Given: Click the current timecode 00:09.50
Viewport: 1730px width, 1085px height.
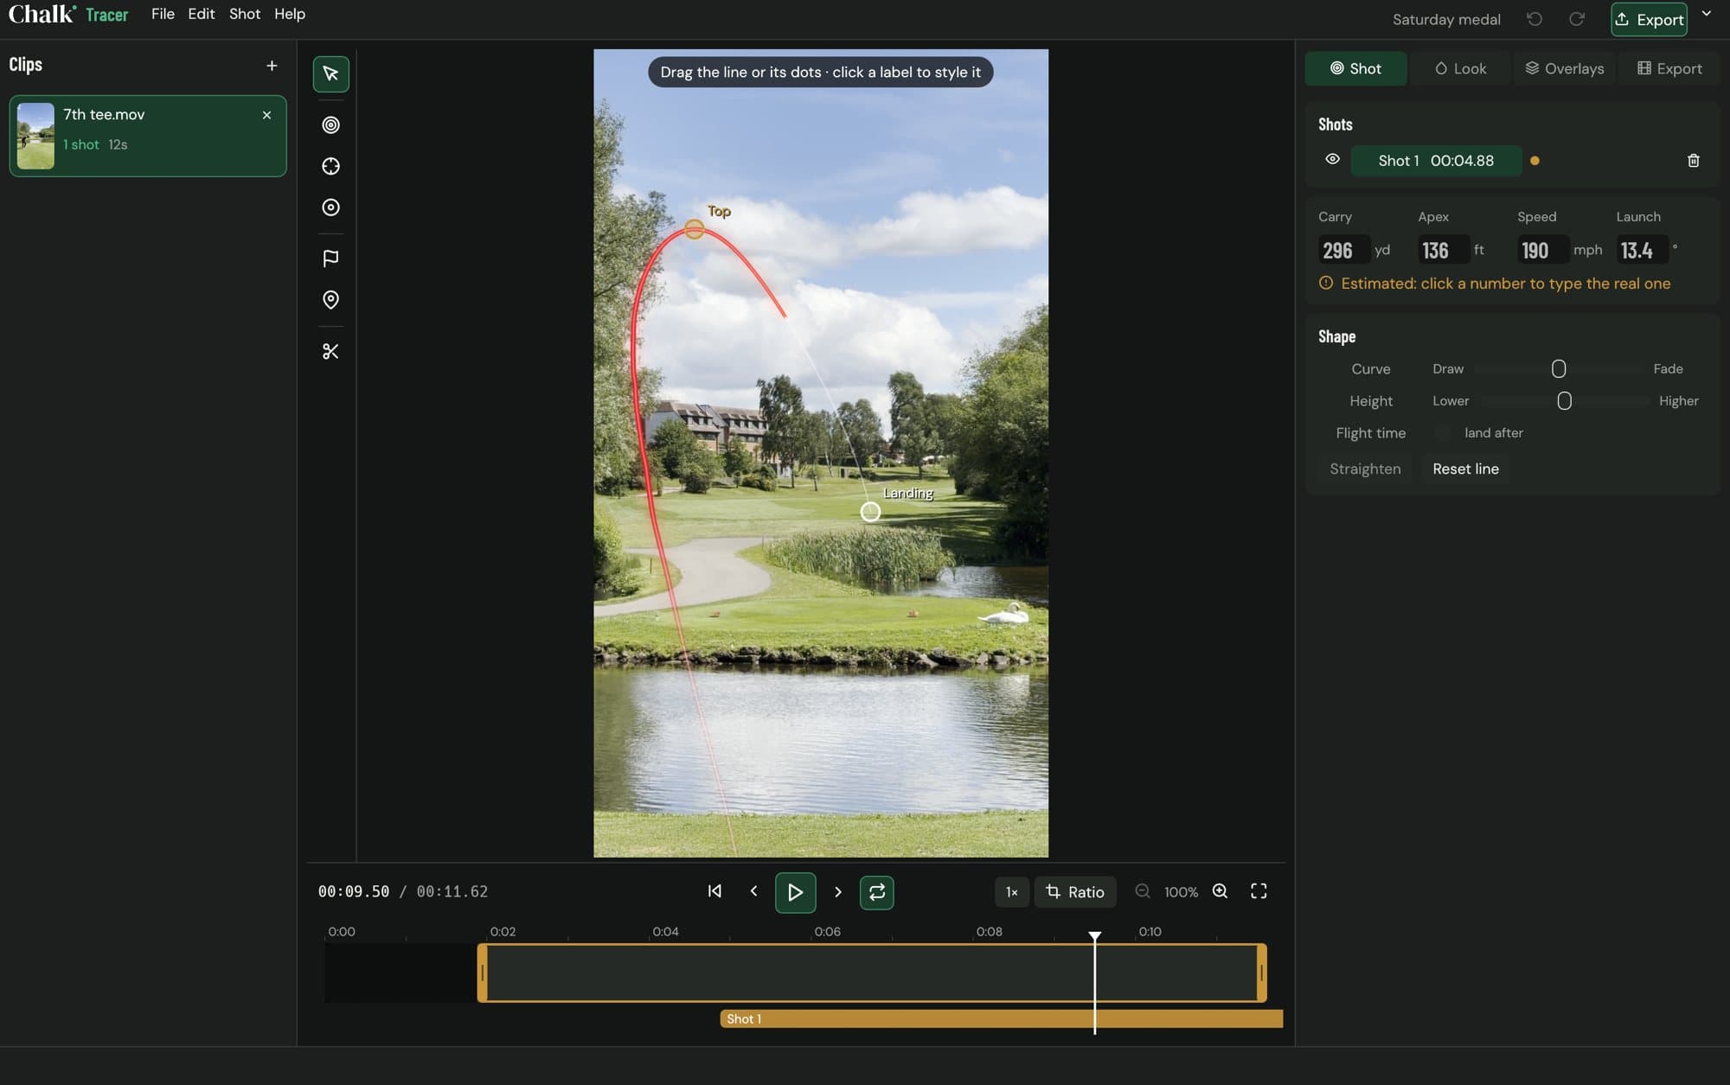Looking at the screenshot, I should (x=354, y=891).
